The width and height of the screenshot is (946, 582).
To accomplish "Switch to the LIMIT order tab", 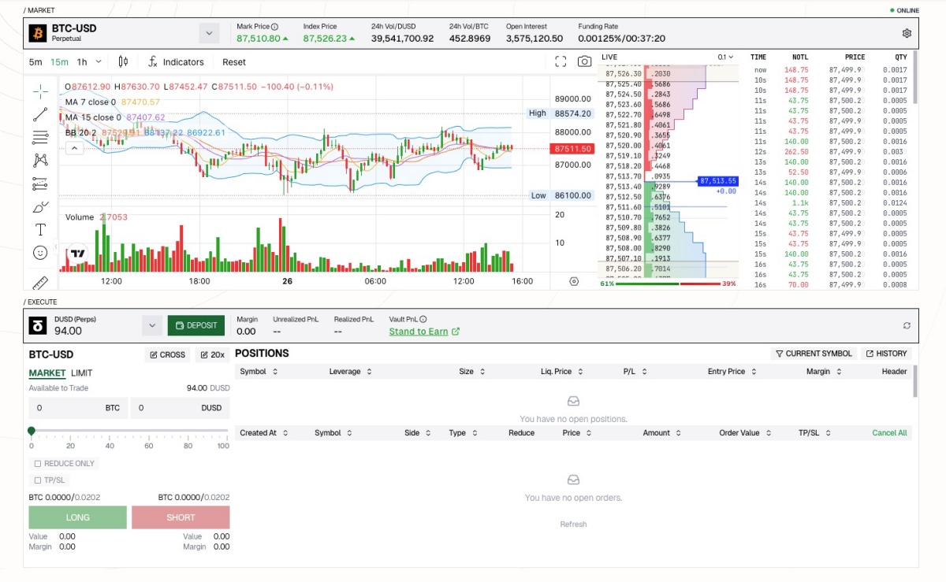I will point(82,373).
